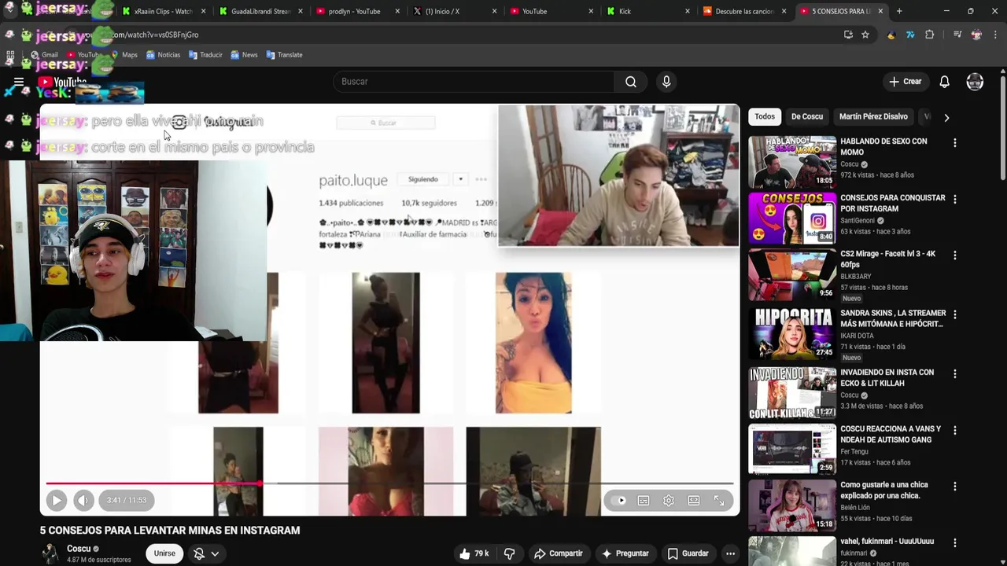The width and height of the screenshot is (1007, 566).
Task: Select the Todos filter chip
Action: 765,116
